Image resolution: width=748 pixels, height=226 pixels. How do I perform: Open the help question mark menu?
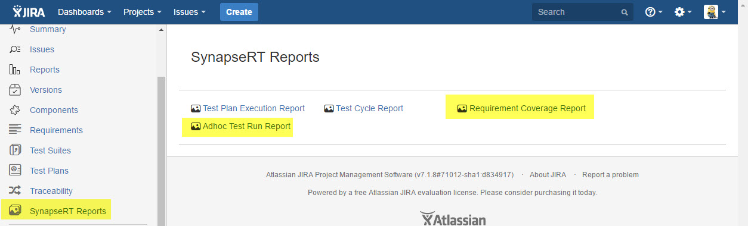coord(654,12)
